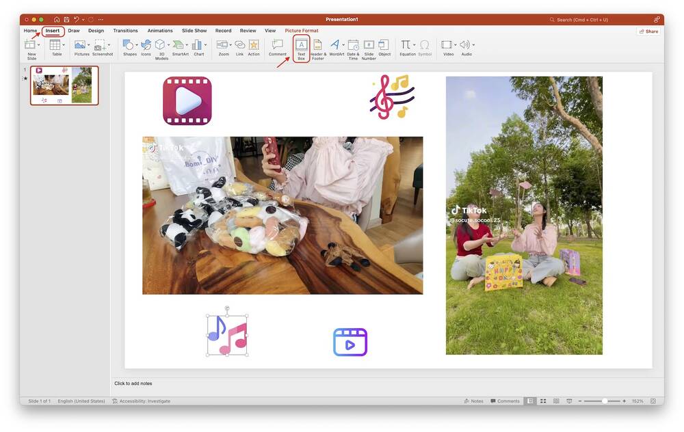Screen dimensions: 684x432
Task: Switch to the Picture Format tab
Action: click(x=300, y=29)
